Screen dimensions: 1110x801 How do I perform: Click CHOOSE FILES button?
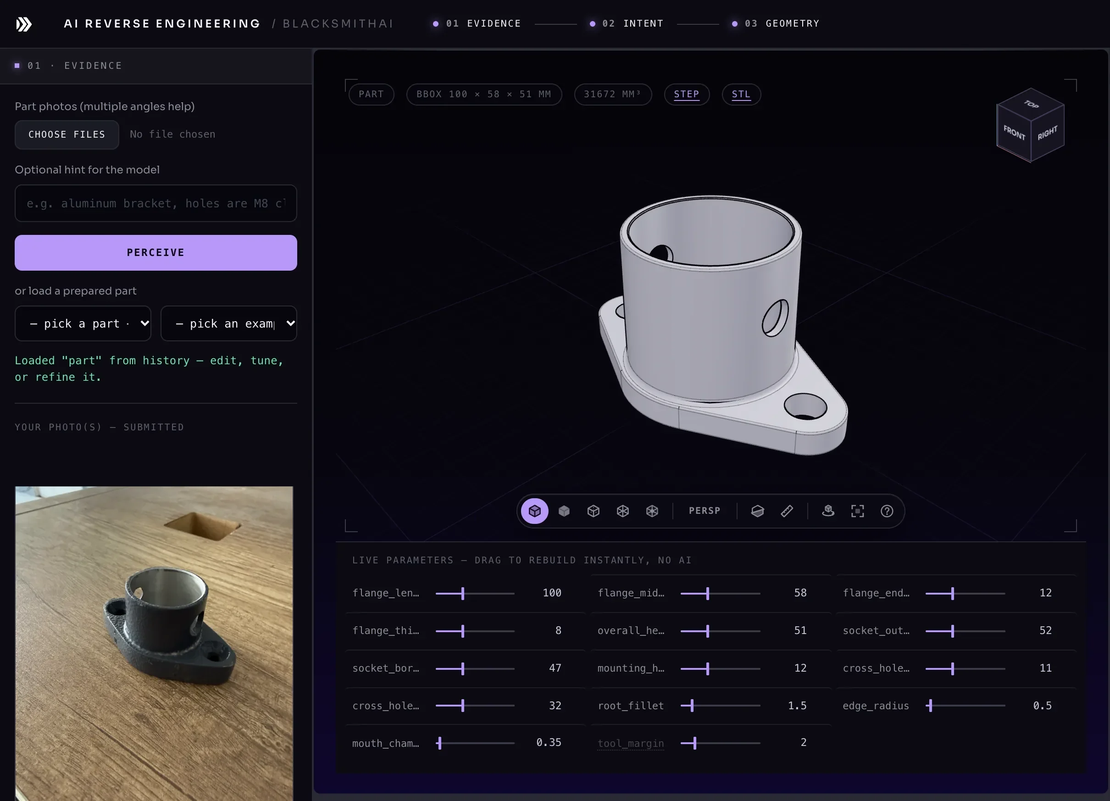click(x=67, y=134)
